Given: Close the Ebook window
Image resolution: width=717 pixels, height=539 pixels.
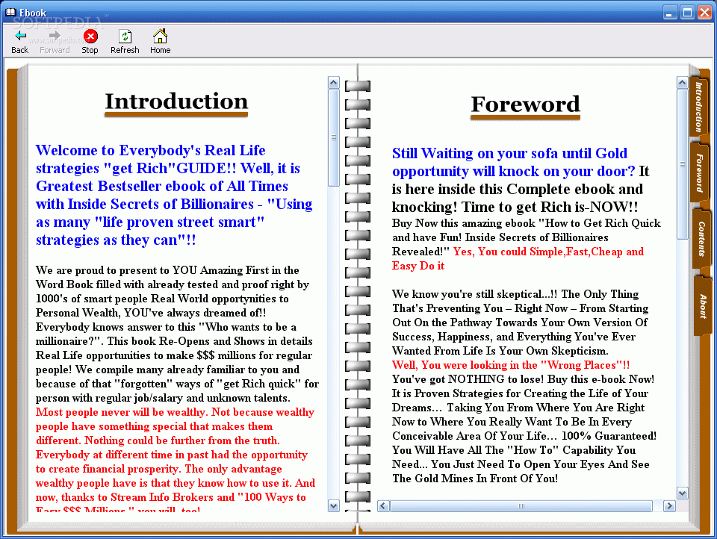Looking at the screenshot, I should tap(704, 13).
